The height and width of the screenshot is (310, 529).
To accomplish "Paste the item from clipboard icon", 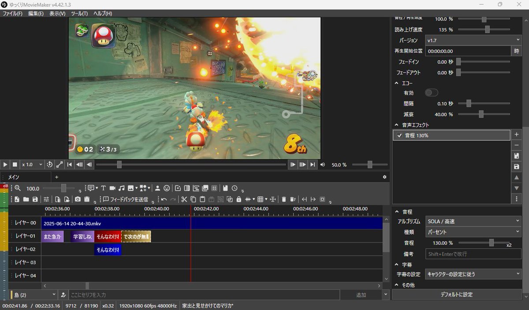I will tap(202, 199).
